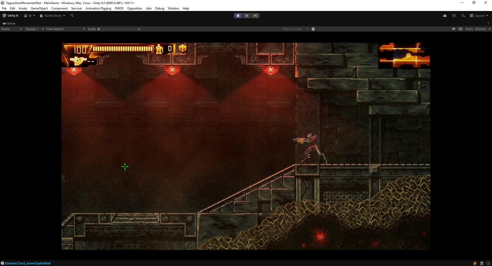This screenshot has width=492, height=266.
Task: Open the Layout dropdown
Action: click(x=479, y=16)
